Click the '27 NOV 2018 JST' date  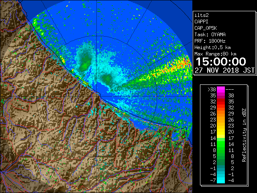pyautogui.click(x=225, y=70)
